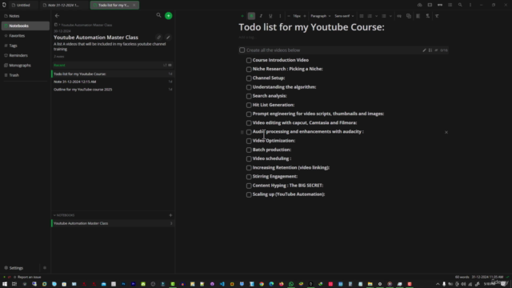Open in-note search from title bar magnifier
Image resolution: width=512 pixels, height=288 pixels.
(x=460, y=5)
